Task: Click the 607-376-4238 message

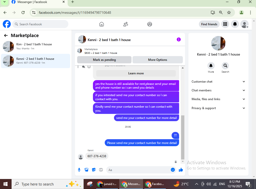Action: coord(97,156)
